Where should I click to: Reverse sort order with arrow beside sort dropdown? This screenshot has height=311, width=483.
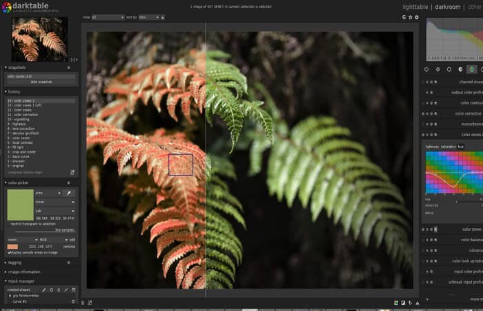[163, 17]
